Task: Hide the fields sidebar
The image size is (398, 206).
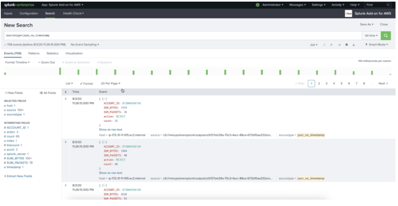Action: pos(14,93)
